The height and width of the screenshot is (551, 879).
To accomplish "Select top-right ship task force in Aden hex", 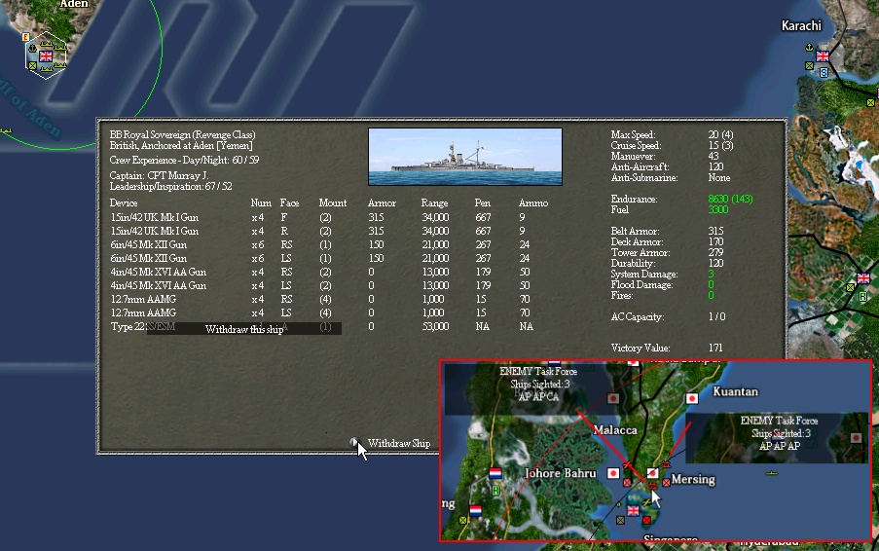I will pyautogui.click(x=60, y=49).
